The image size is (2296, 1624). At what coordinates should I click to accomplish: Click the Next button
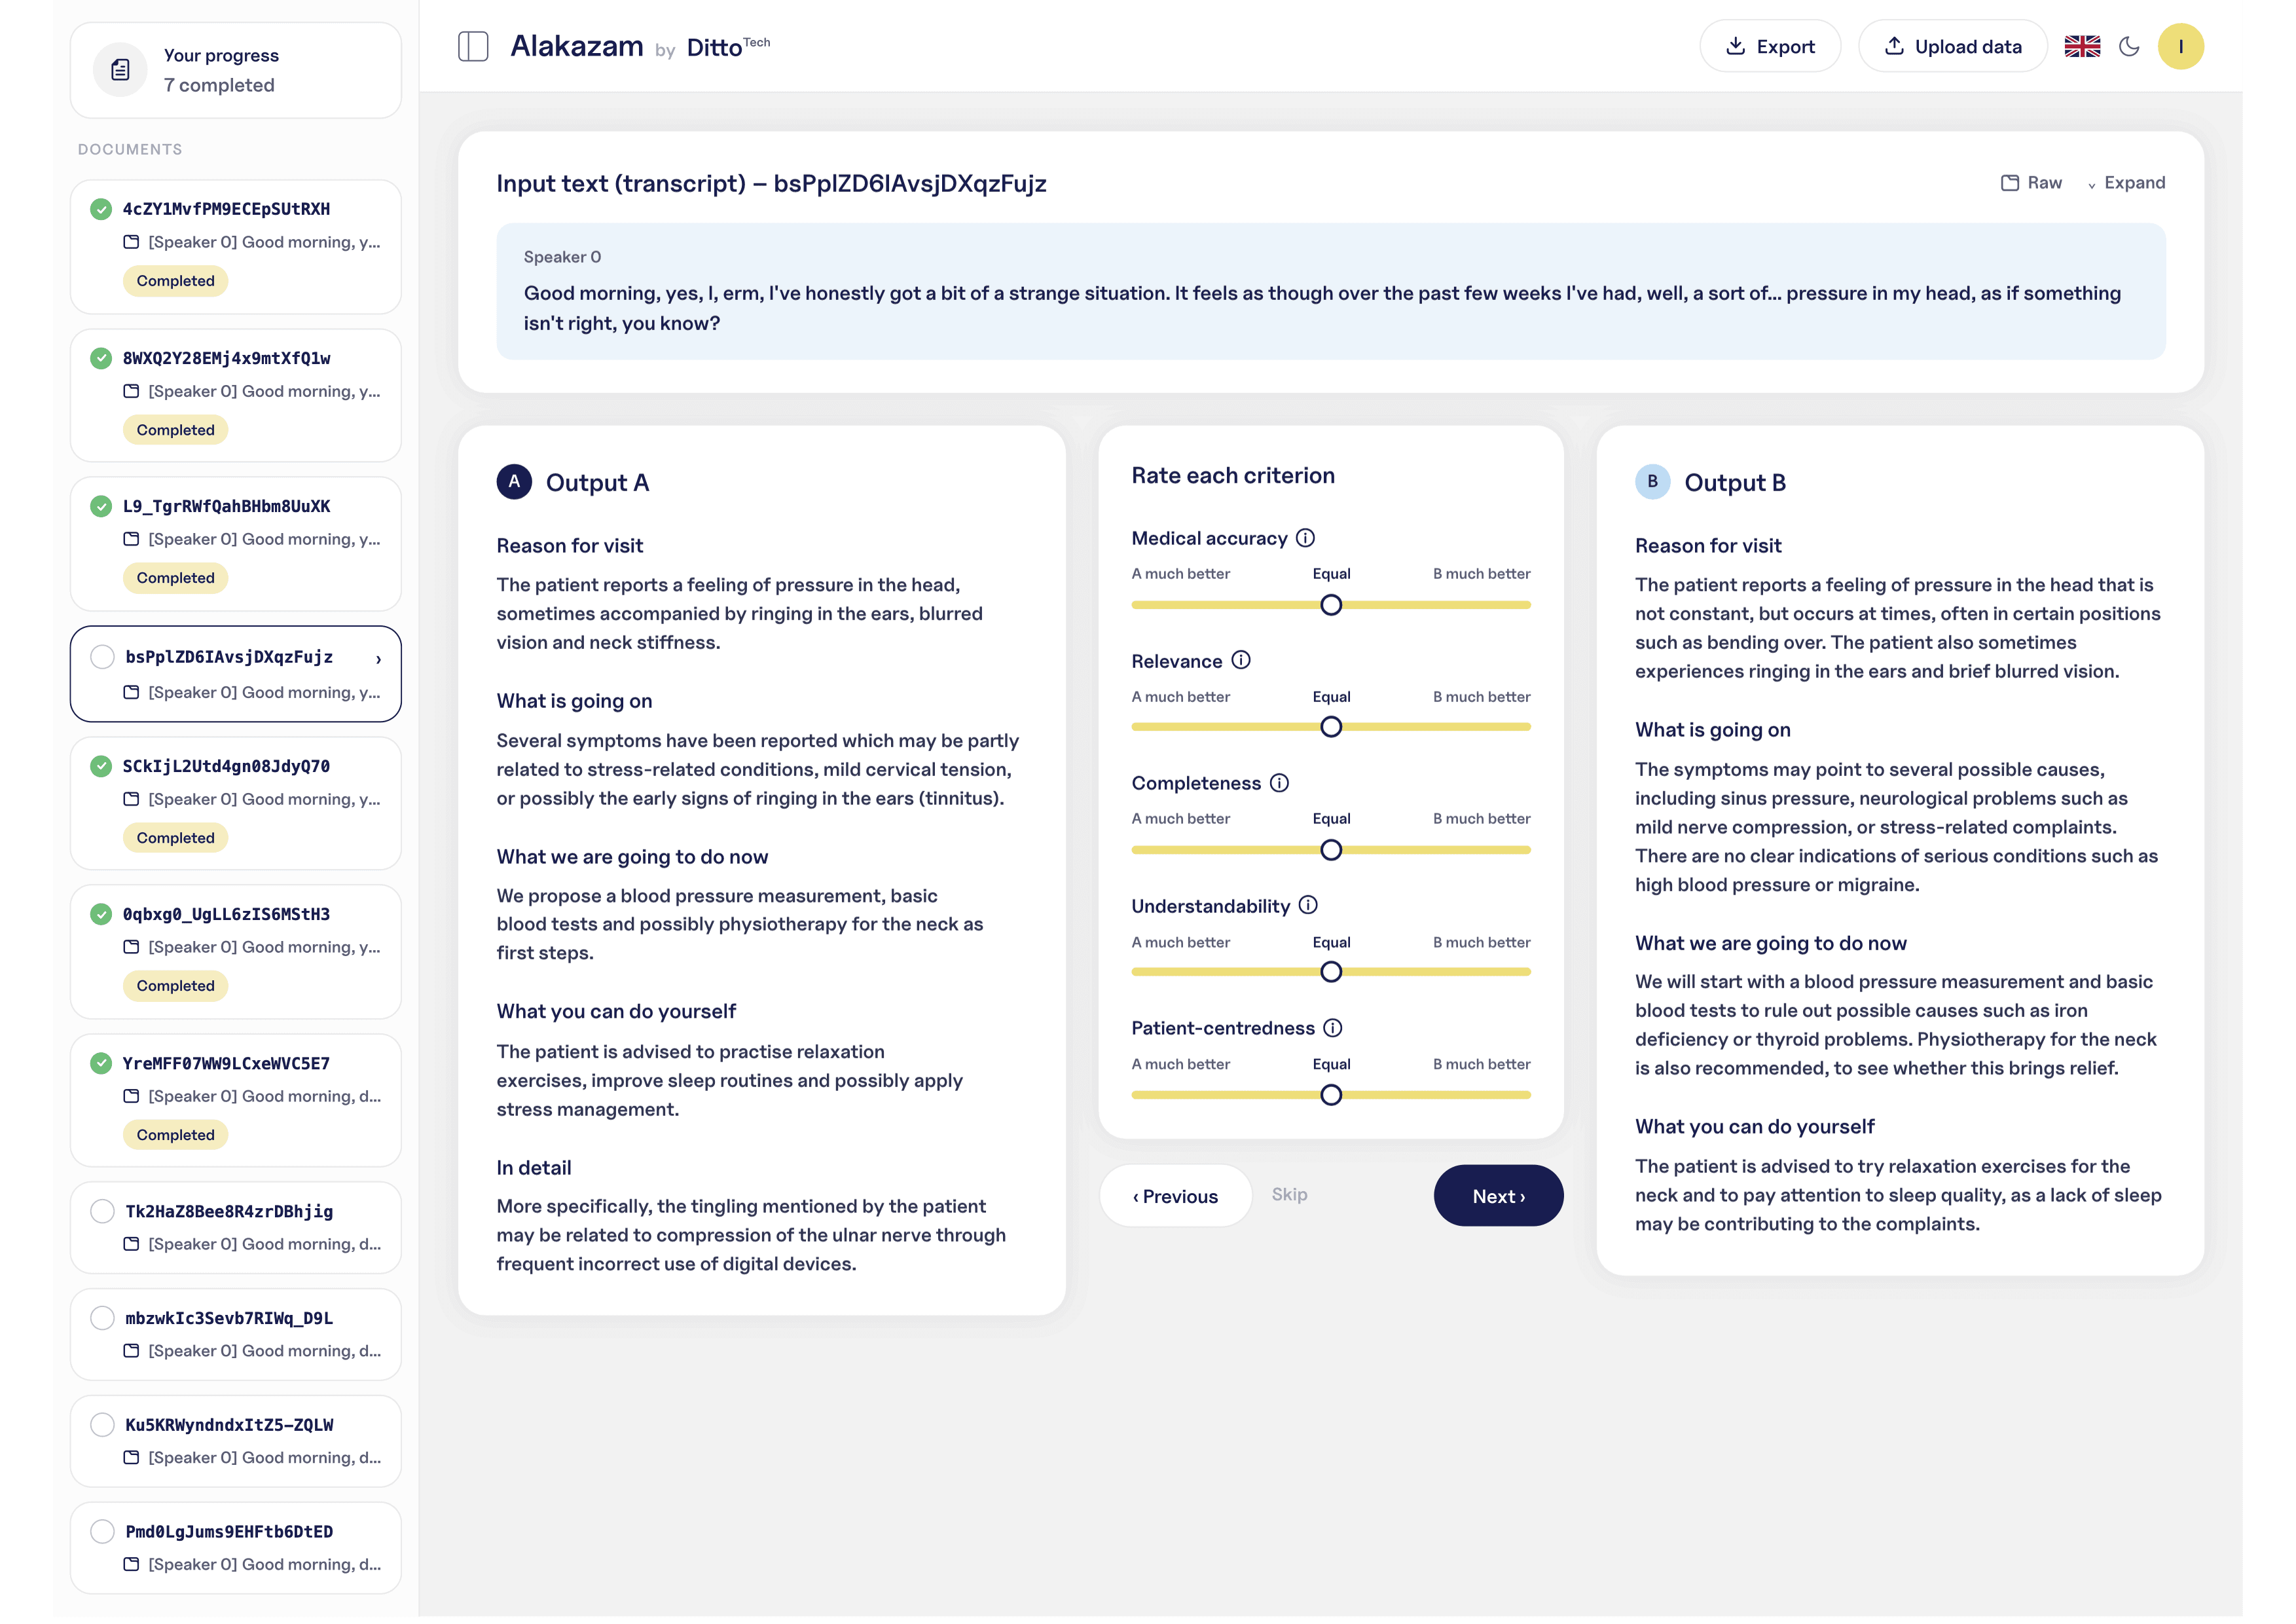[x=1498, y=1196]
